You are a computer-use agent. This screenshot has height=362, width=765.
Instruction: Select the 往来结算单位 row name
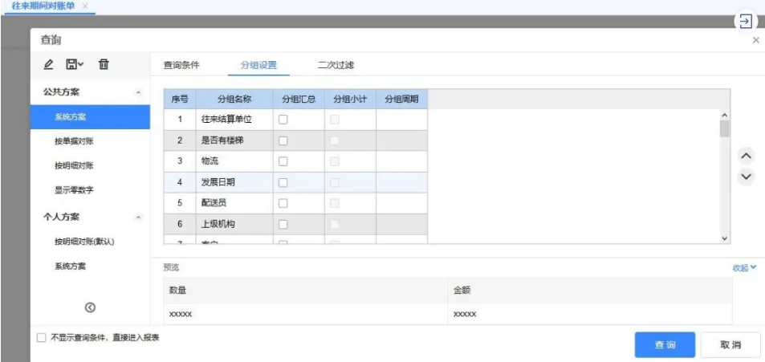(x=226, y=120)
